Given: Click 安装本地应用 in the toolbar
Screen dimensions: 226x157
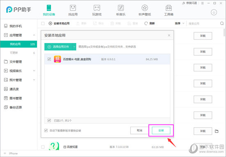Looking at the screenshot, I should (59, 23).
